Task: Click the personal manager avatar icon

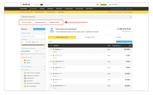Action: (x=52, y=30)
